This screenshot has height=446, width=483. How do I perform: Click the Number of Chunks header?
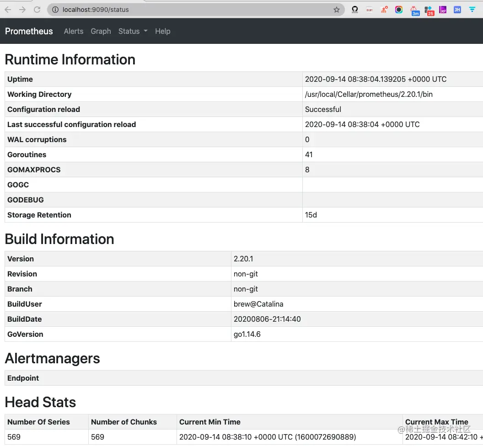[x=124, y=422]
